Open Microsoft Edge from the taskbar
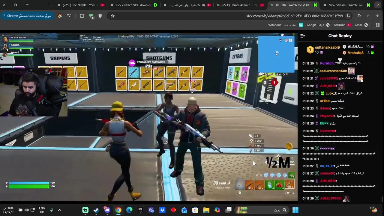This screenshot has width=384, height=216. (129, 210)
